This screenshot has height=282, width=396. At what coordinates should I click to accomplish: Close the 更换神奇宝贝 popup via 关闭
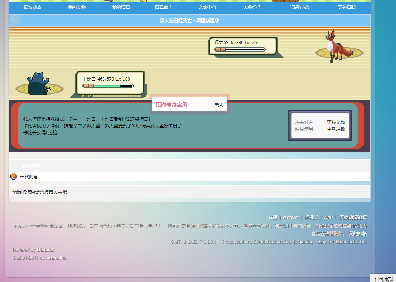[219, 104]
